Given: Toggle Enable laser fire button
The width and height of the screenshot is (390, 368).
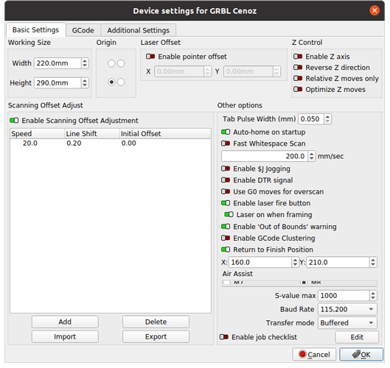Looking at the screenshot, I should click(x=226, y=203).
